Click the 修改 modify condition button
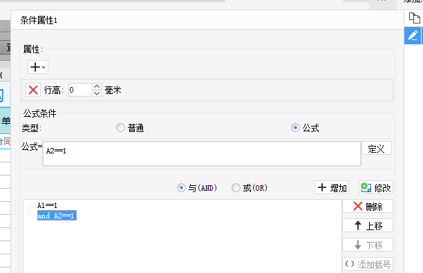The height and width of the screenshot is (273, 423). [376, 187]
